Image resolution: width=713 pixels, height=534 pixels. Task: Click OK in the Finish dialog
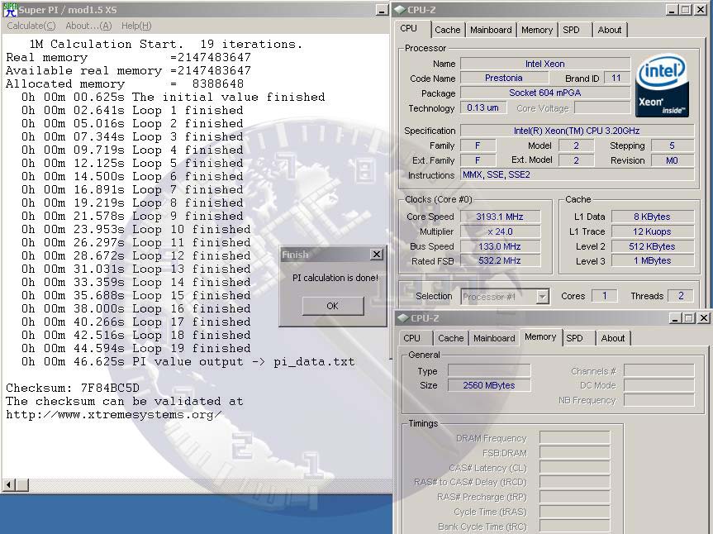click(333, 306)
